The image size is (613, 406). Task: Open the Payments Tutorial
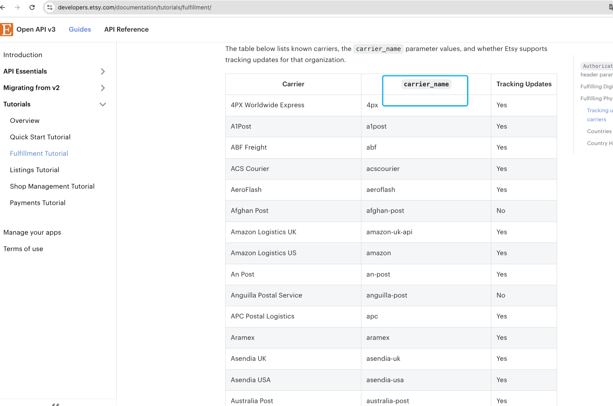click(x=38, y=203)
